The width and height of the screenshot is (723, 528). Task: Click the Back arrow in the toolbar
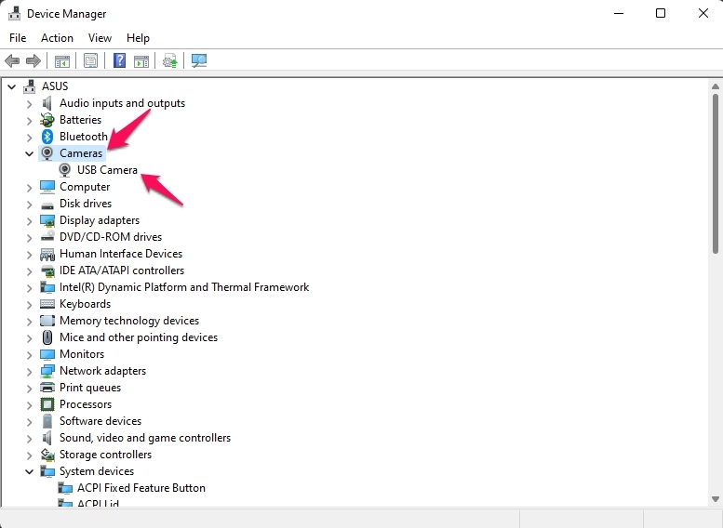12,61
